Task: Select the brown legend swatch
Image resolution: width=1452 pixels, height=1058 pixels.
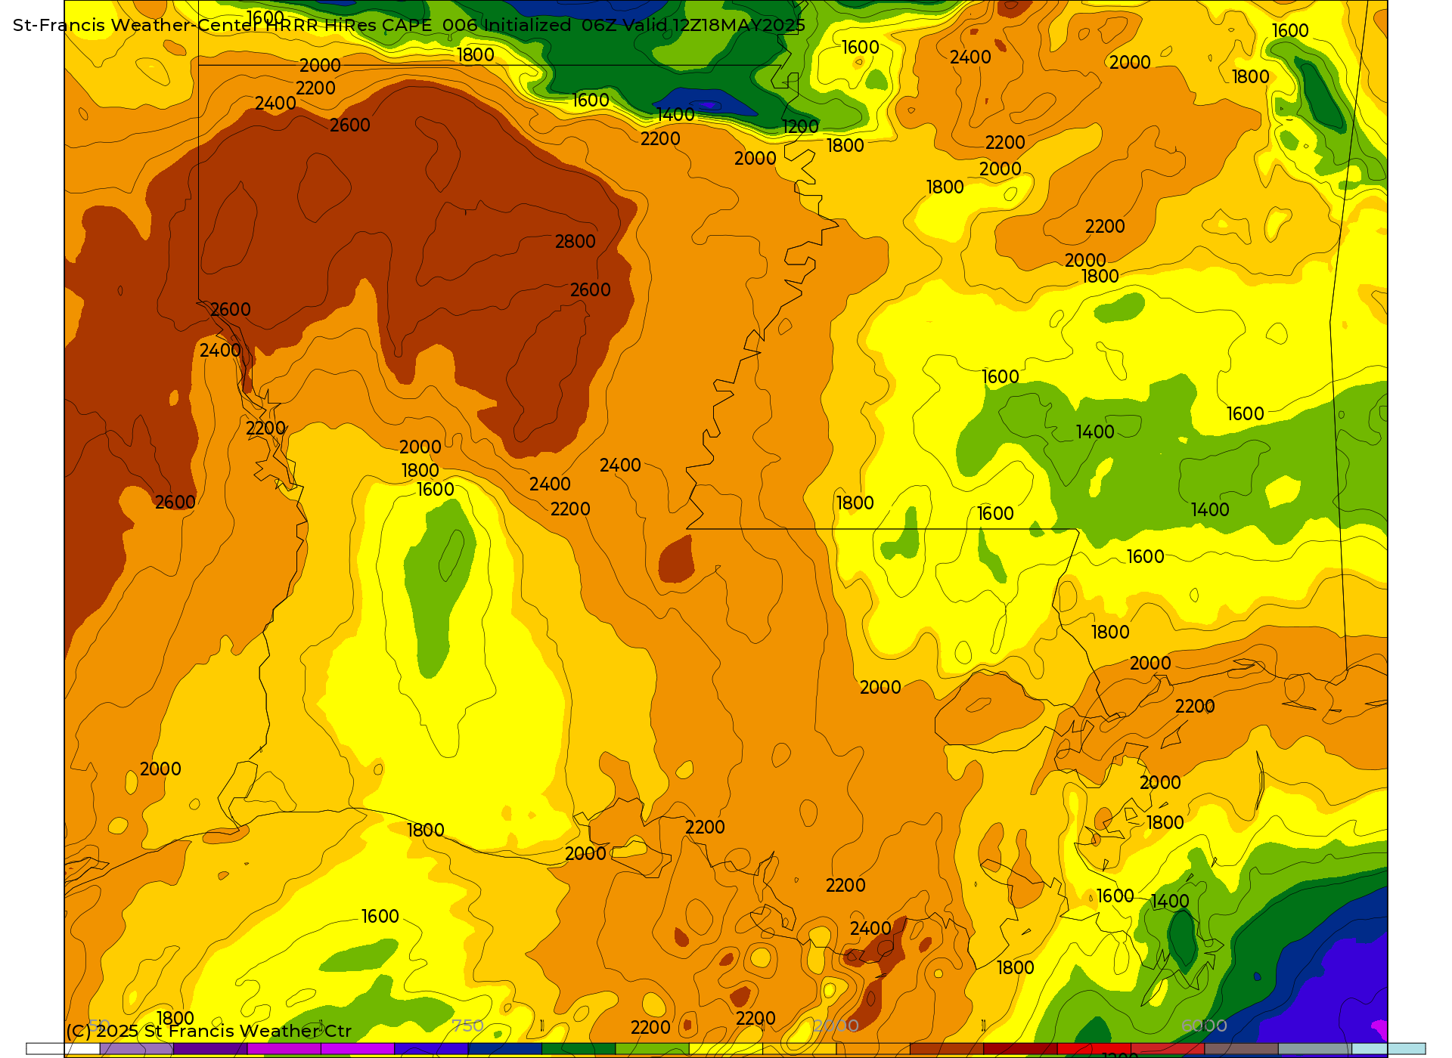Action: [946, 1049]
